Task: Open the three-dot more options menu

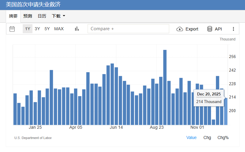Action: click(x=233, y=29)
